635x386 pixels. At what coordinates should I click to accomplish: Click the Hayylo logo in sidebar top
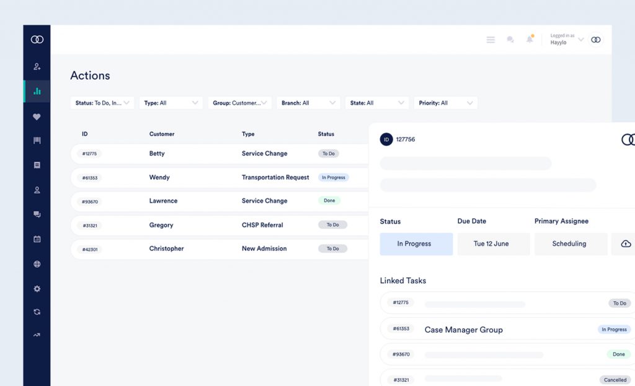[x=37, y=39]
